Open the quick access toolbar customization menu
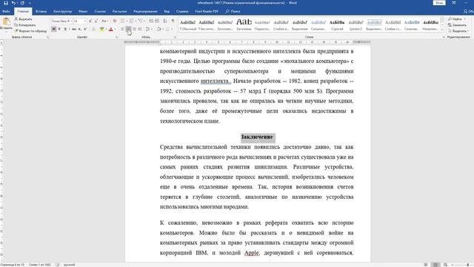 tap(30, 3)
